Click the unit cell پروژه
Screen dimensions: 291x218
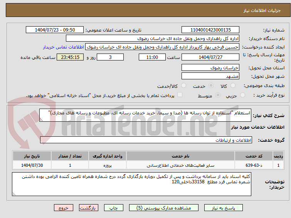coord(108,165)
